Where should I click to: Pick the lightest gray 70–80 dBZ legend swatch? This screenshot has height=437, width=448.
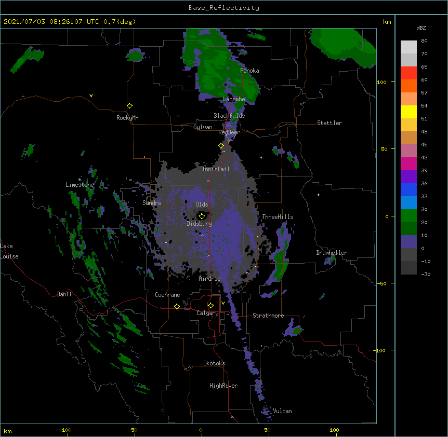[x=409, y=47]
